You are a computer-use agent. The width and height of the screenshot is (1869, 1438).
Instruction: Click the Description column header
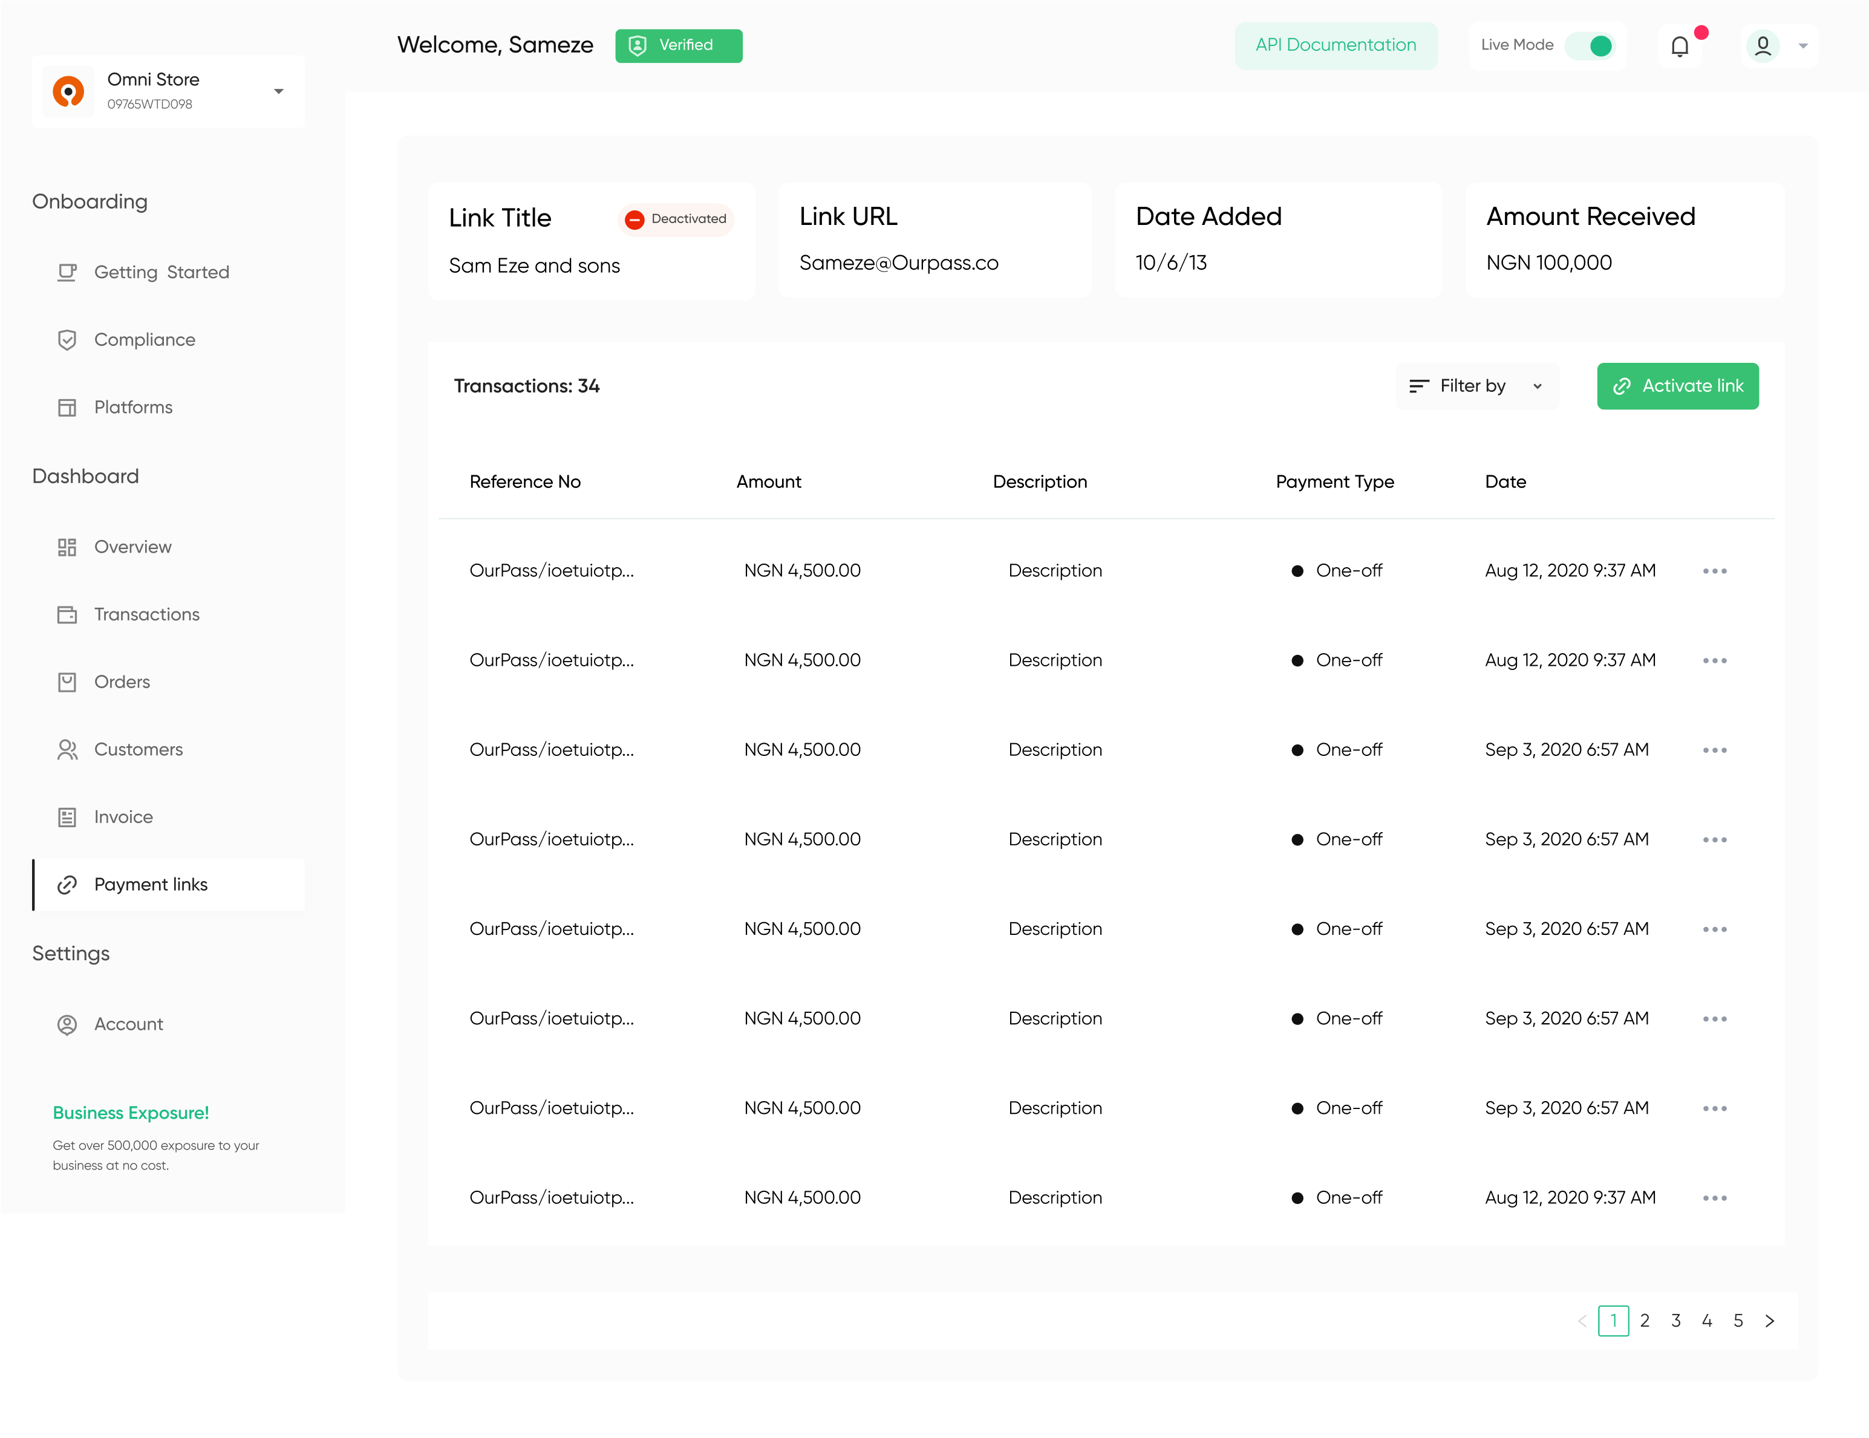tap(1040, 481)
